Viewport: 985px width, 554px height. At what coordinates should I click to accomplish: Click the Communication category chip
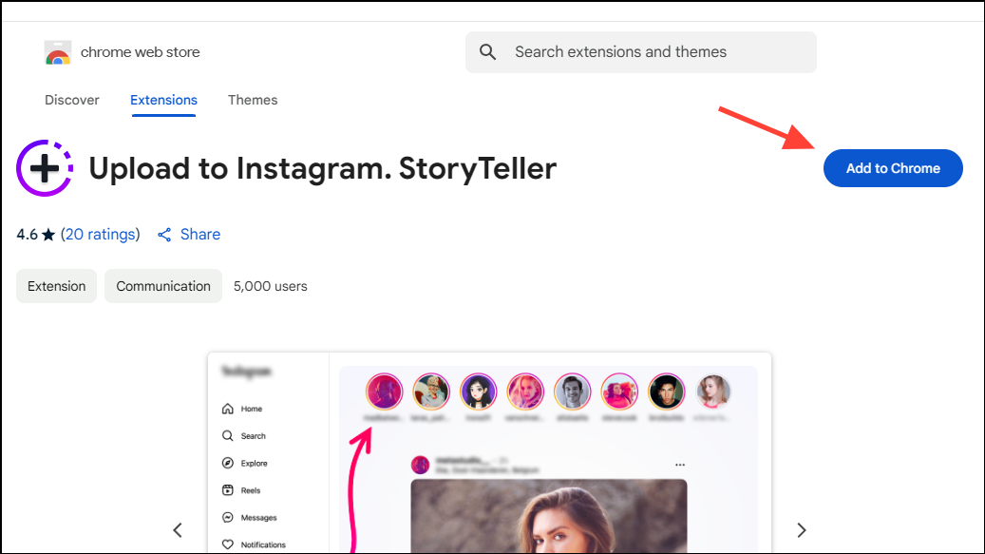coord(163,286)
